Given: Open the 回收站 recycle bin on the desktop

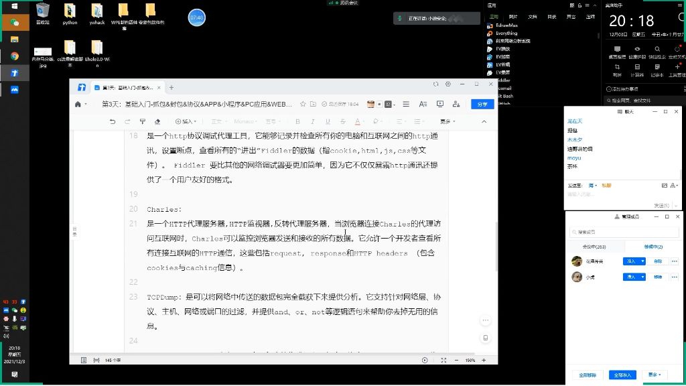Looking at the screenshot, I should 42,15.
